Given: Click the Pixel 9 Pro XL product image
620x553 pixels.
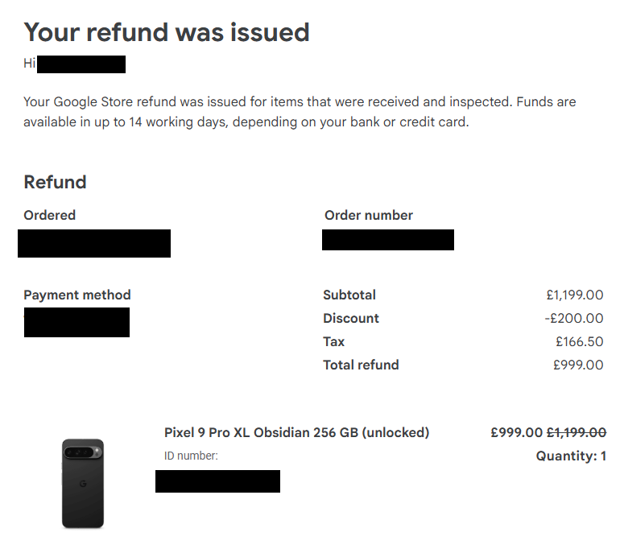Looking at the screenshot, I should 83,483.
